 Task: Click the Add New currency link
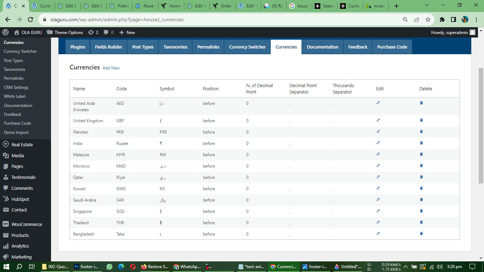pos(111,68)
